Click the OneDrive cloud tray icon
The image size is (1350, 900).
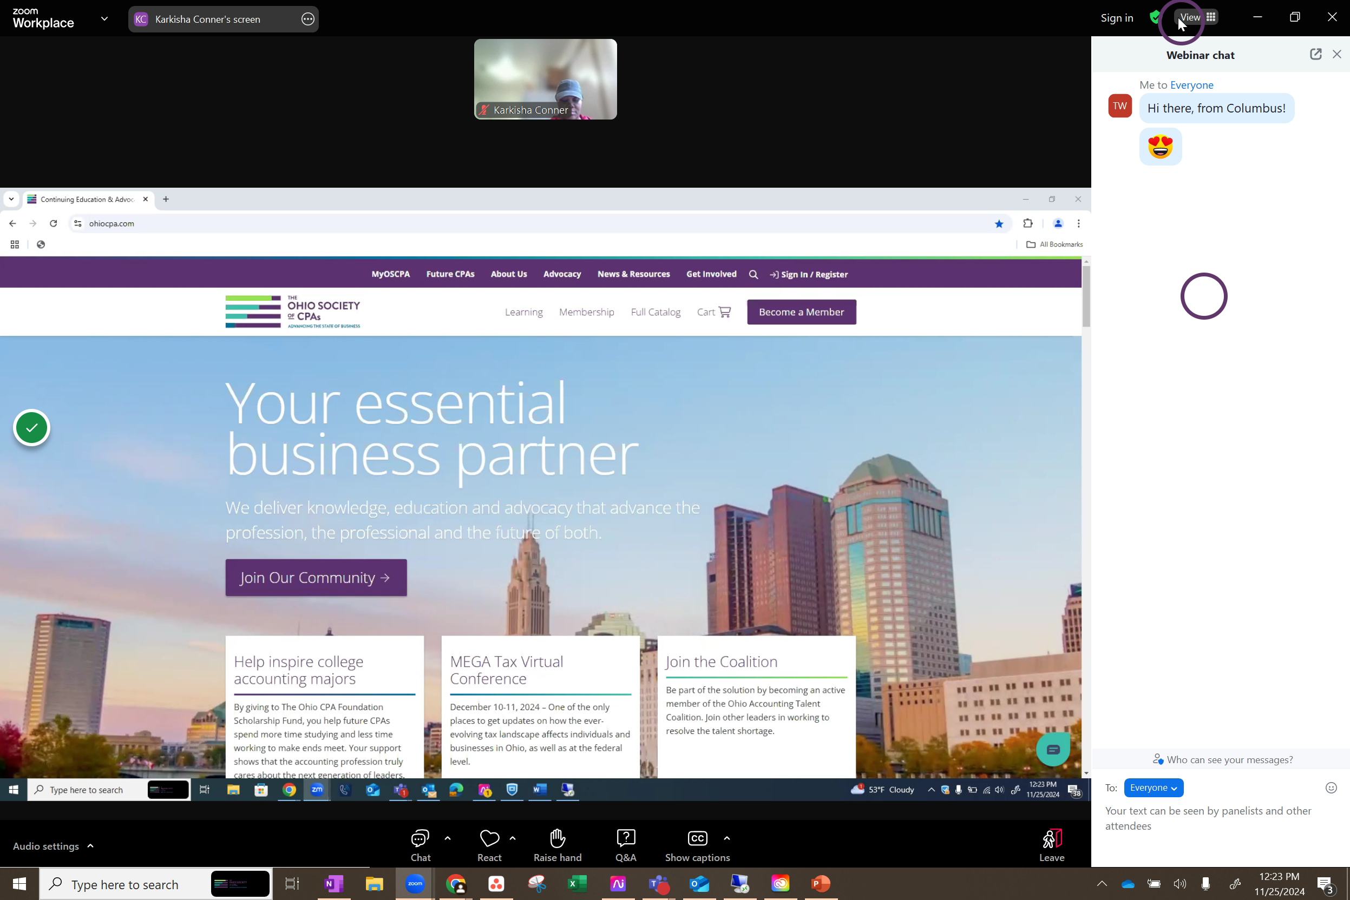[x=1128, y=884]
